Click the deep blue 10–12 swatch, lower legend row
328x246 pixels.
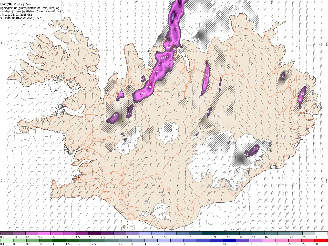(x=229, y=240)
